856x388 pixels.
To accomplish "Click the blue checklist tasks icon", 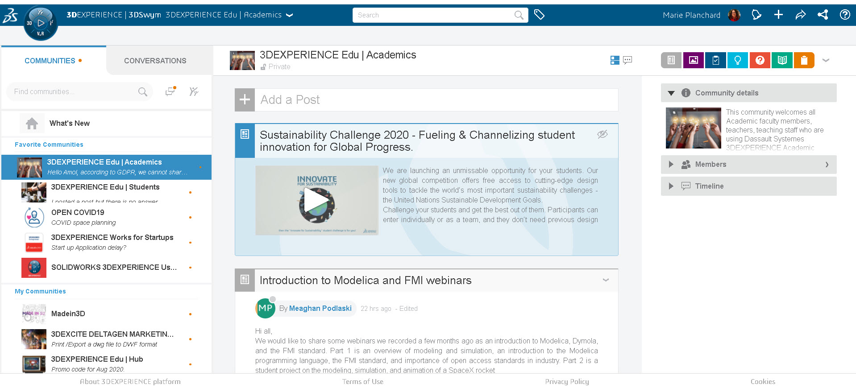I will click(715, 60).
